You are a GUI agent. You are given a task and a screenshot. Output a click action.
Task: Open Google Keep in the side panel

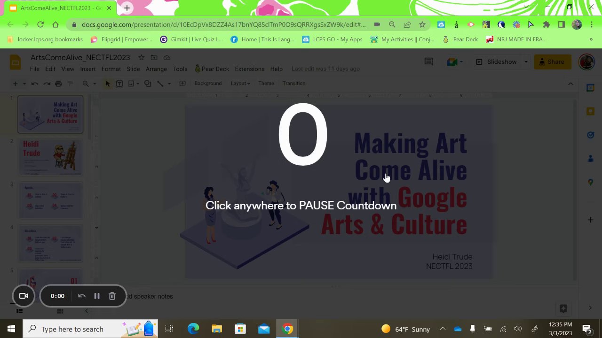pos(590,111)
